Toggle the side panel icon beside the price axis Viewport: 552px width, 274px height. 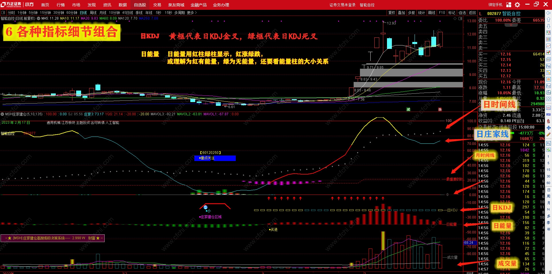tap(460, 18)
